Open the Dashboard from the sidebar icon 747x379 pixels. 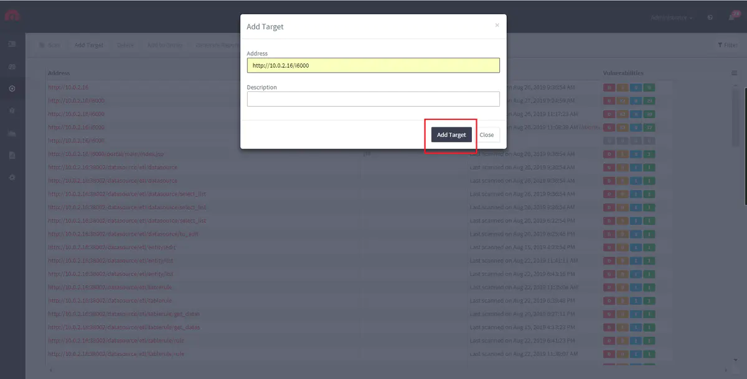coord(12,66)
